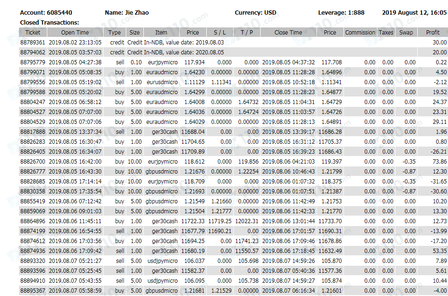The width and height of the screenshot is (448, 296).
Task: Click open time 2019.08.06 09:01:03
Action: (x=75, y=211)
